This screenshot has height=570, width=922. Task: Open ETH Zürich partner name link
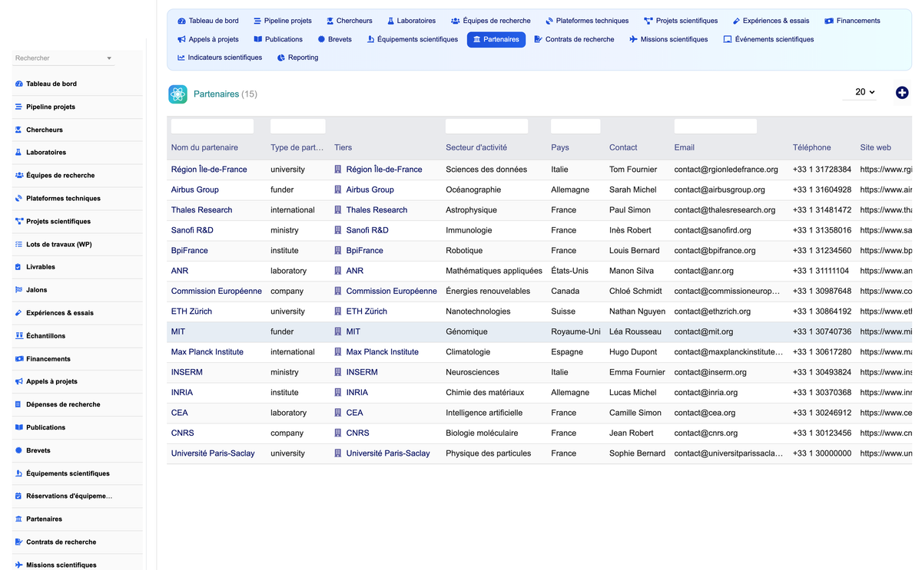191,311
